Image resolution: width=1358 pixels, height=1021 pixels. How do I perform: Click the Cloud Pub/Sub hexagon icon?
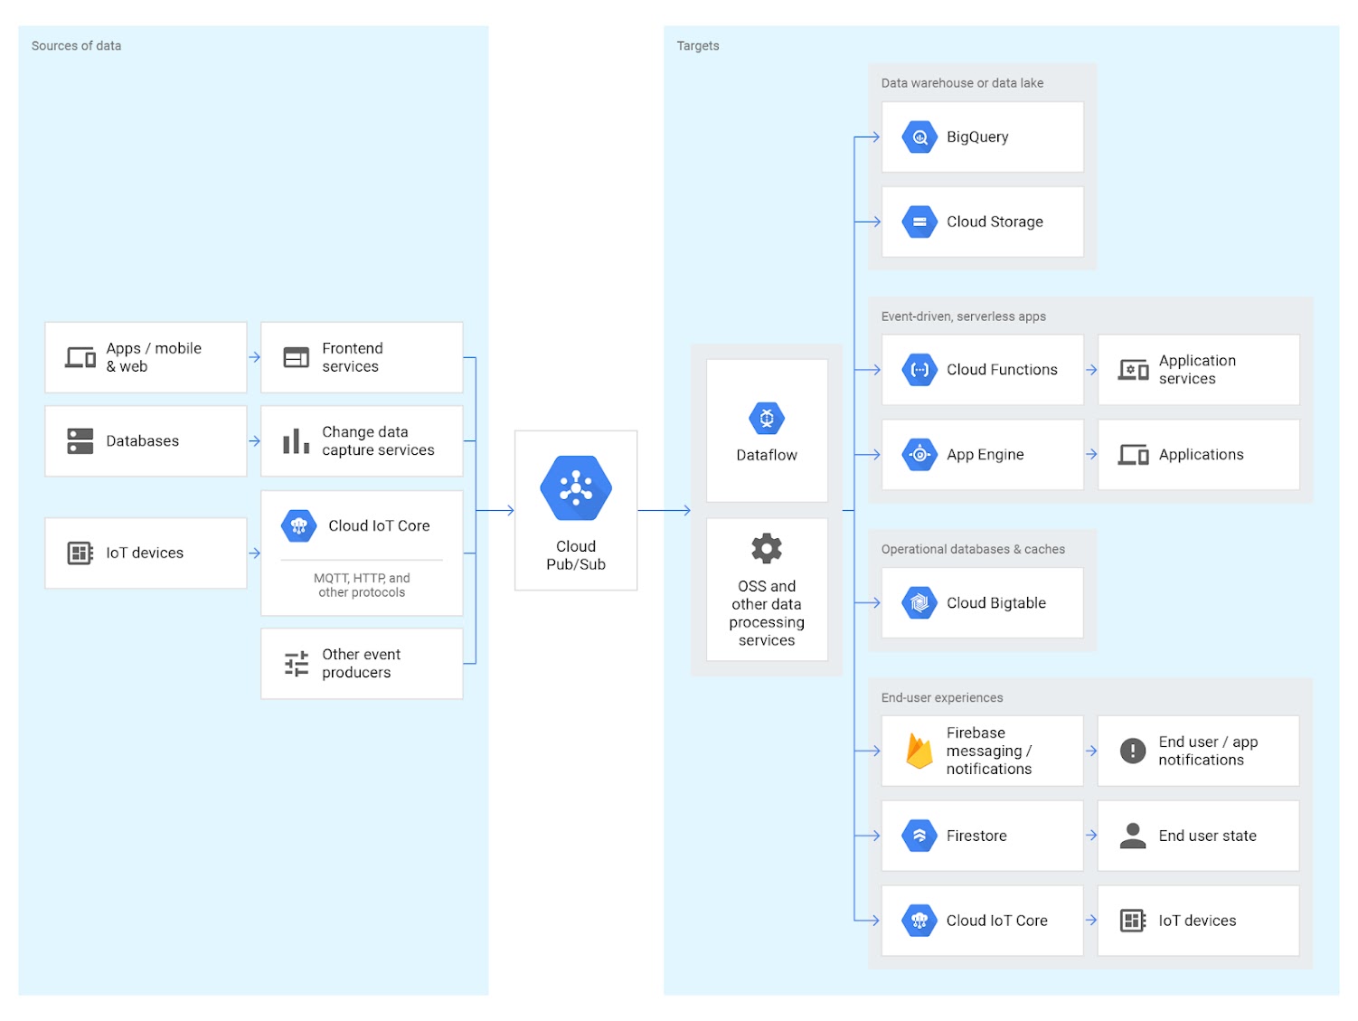(x=576, y=488)
